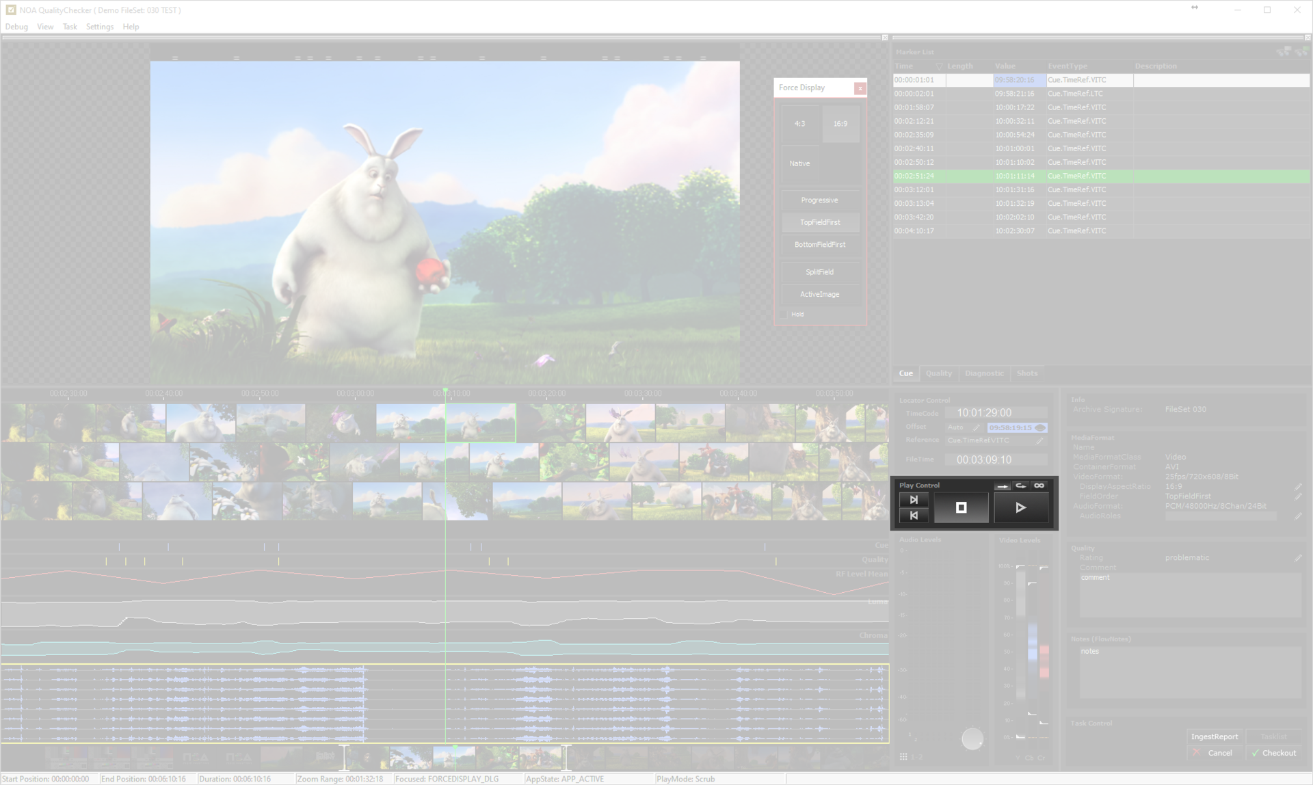The height and width of the screenshot is (785, 1313).
Task: Sort marker list by Time column arrow
Action: [x=939, y=66]
